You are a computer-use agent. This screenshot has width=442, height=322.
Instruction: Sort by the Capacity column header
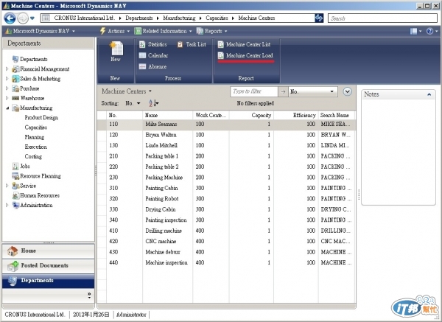point(251,115)
